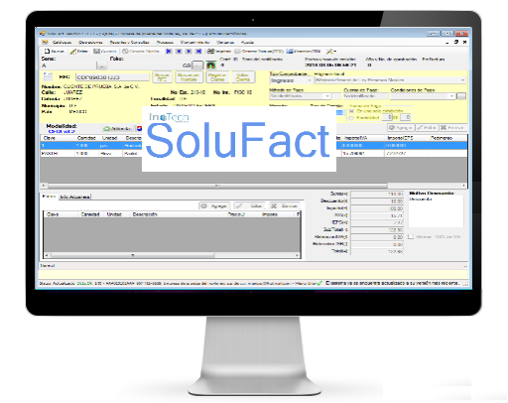Select En una sola exhibición option
The image size is (508, 403).
(376, 111)
